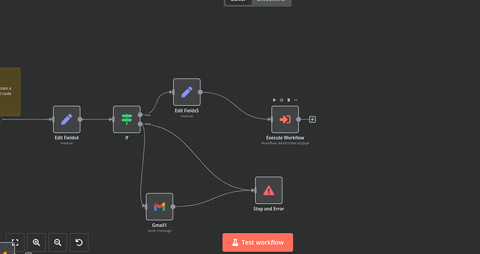Select the Execute Workflow node
This screenshot has width=480, height=254.
coord(285,119)
